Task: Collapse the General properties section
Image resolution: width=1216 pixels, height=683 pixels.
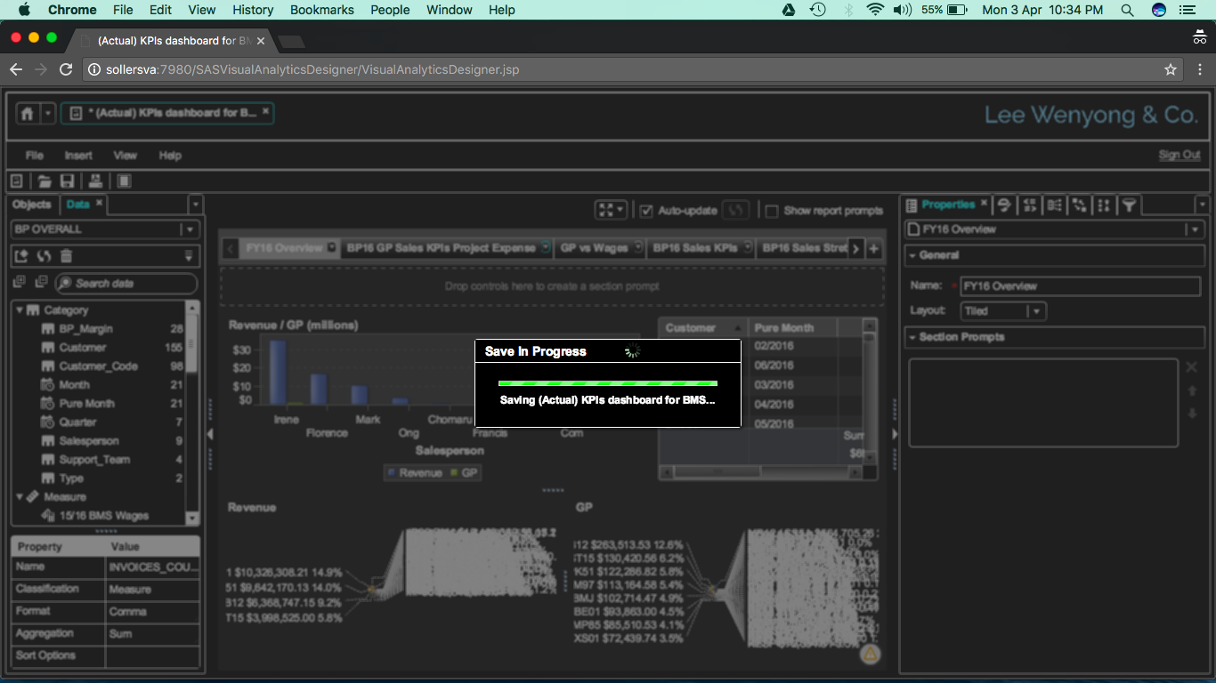Action: 912,255
